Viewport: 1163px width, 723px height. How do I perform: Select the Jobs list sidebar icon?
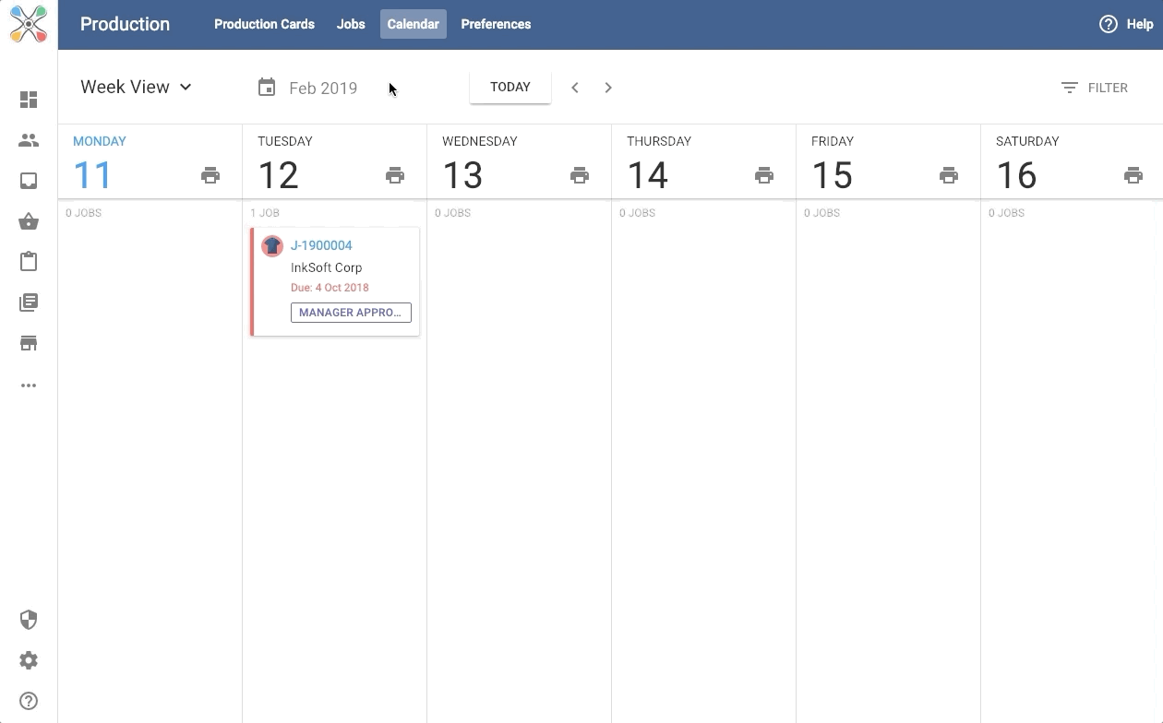coord(29,302)
